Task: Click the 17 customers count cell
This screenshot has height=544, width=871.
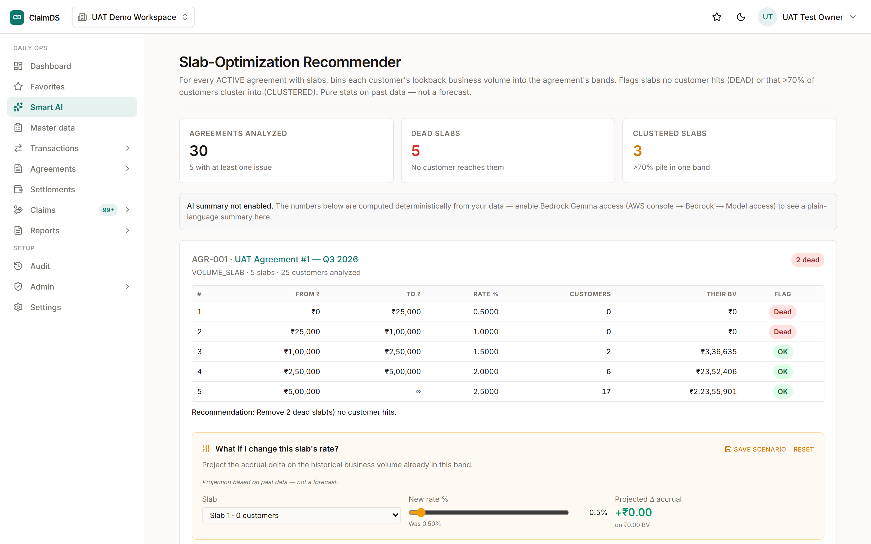Action: 606,391
